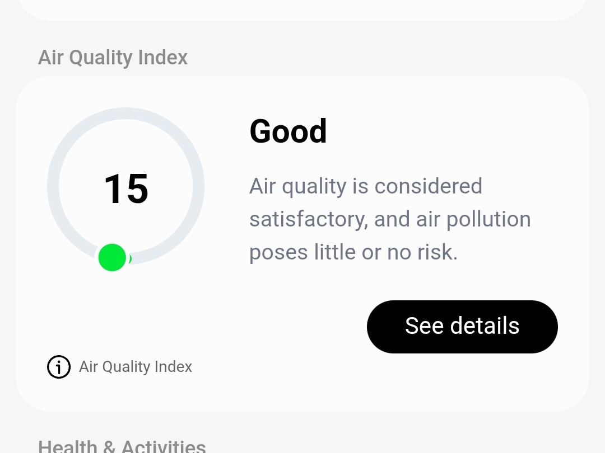The image size is (605, 453).
Task: Select the Air Quality Index info label
Action: pyautogui.click(x=136, y=367)
